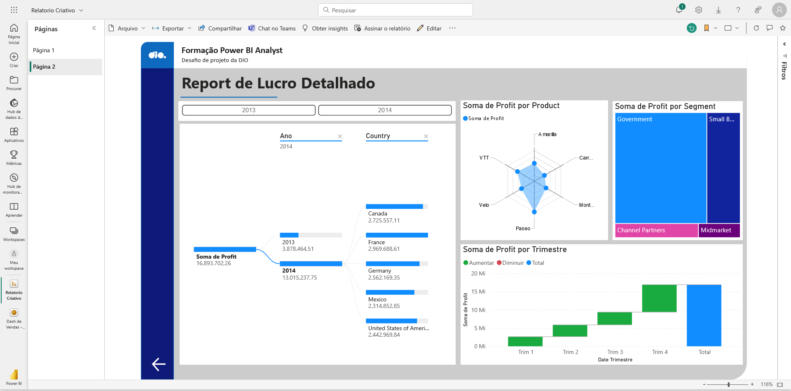Open the Relatorio Criativo report name dropdown
Image resolution: width=791 pixels, height=391 pixels.
coord(82,10)
